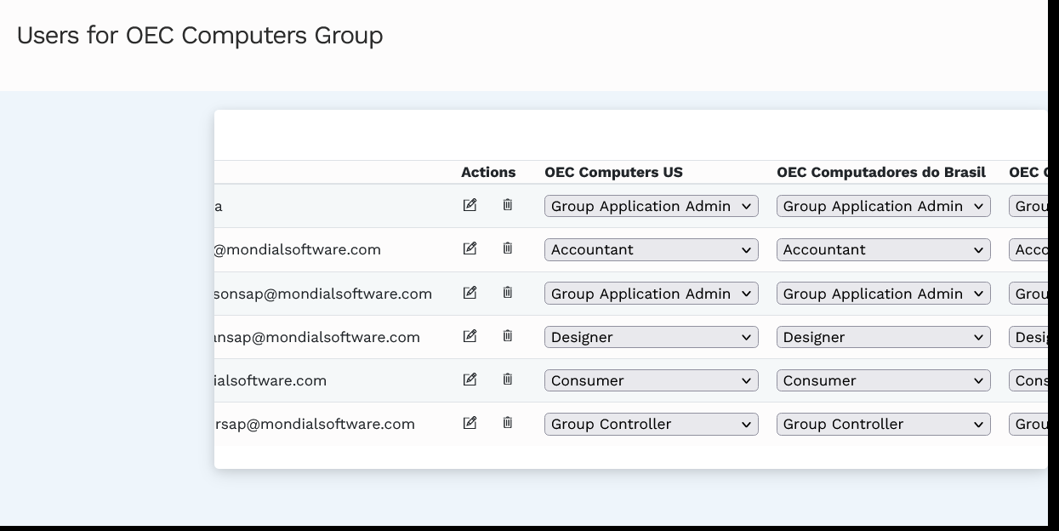Screen dimensions: 1059x531
Task: Delete the Accountant user row
Action: pos(508,248)
